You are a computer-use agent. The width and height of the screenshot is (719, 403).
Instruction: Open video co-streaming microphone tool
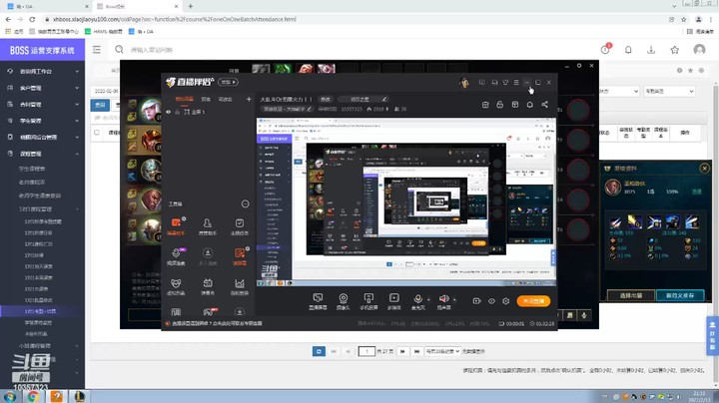tap(176, 257)
